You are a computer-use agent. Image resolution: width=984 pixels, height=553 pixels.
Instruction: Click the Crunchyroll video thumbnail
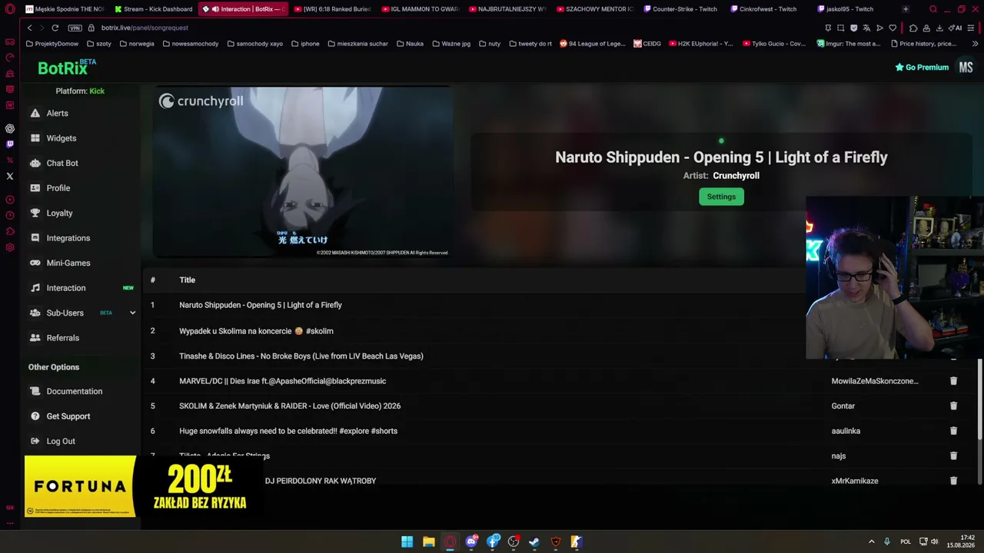[303, 171]
